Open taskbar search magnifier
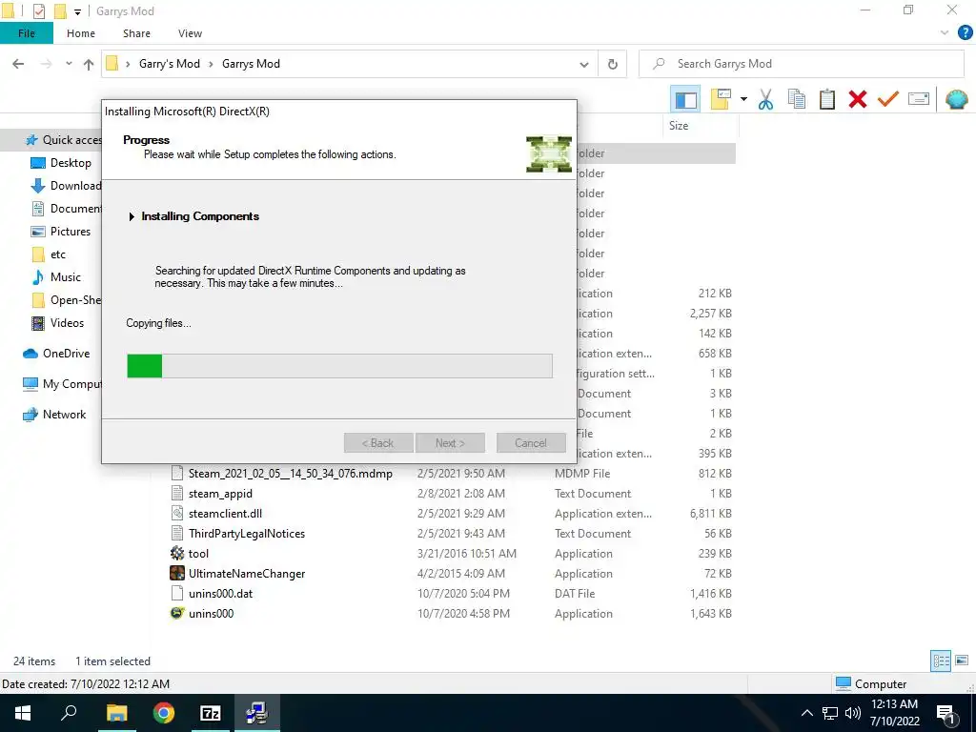This screenshot has width=976, height=732. coord(69,713)
